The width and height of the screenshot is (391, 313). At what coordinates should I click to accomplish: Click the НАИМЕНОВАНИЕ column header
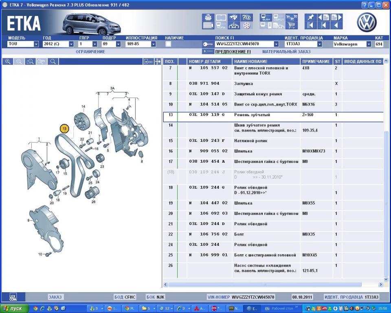(x=266, y=62)
